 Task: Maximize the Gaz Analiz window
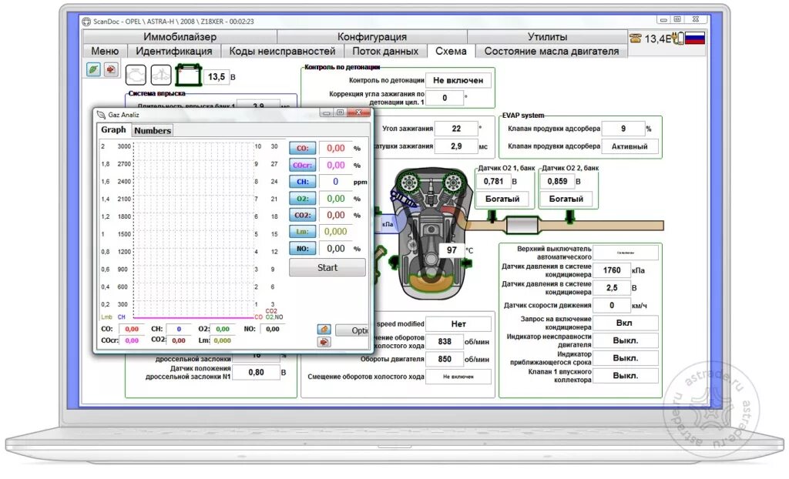[340, 112]
